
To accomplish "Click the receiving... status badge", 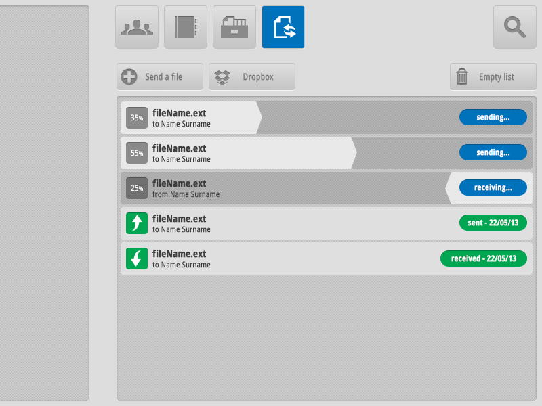I will [493, 187].
